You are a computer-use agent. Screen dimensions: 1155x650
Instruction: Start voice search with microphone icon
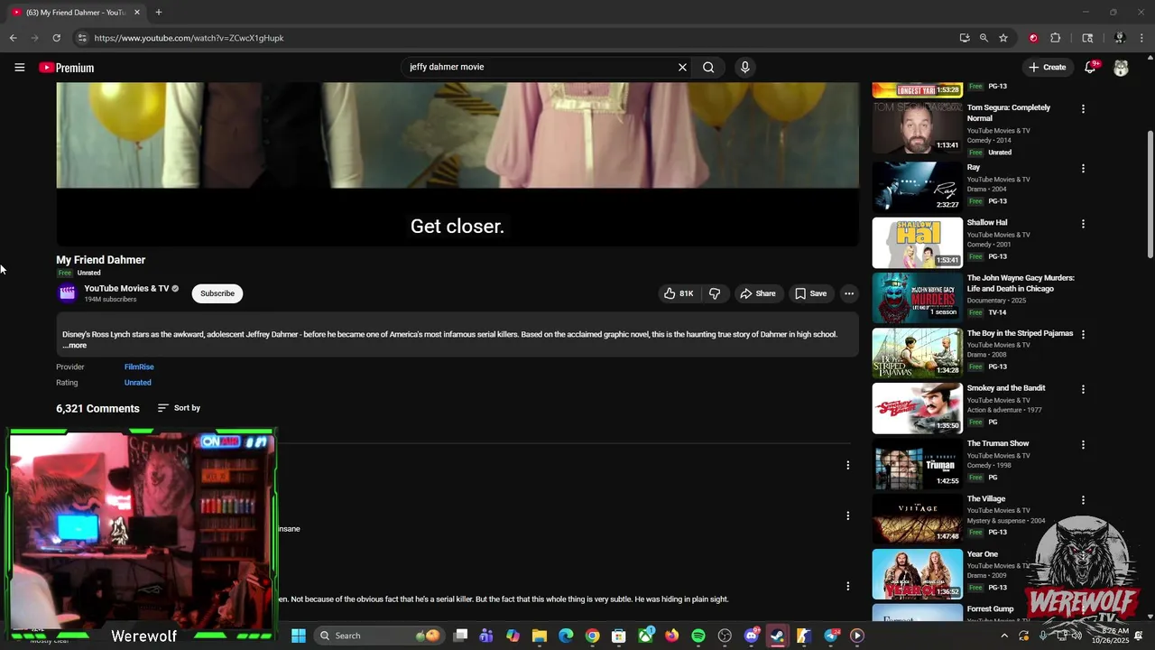[x=744, y=67]
